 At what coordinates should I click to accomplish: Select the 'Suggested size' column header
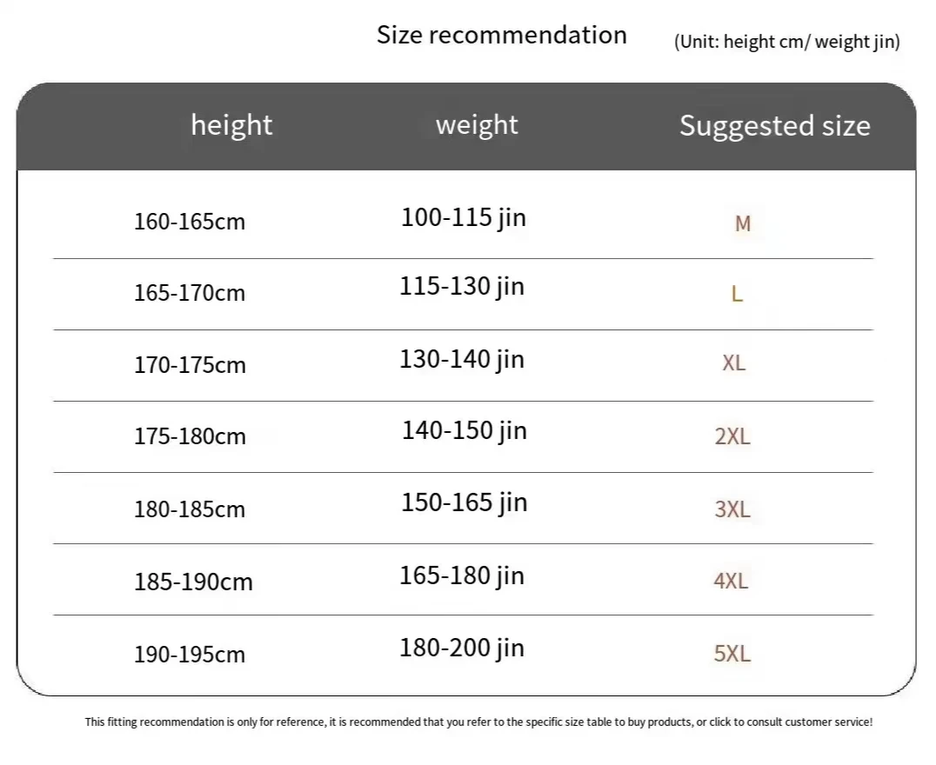(774, 125)
